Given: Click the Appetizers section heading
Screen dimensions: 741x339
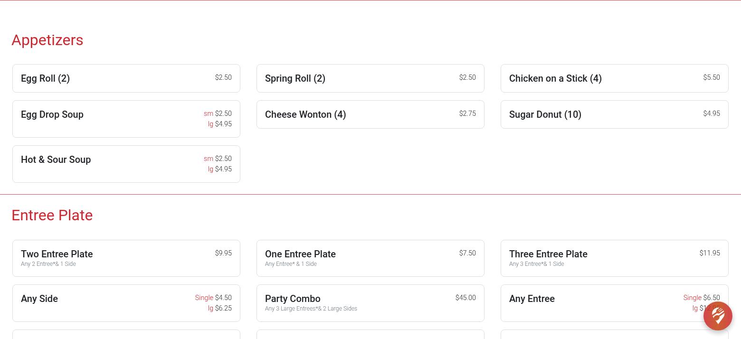Looking at the screenshot, I should pos(47,40).
